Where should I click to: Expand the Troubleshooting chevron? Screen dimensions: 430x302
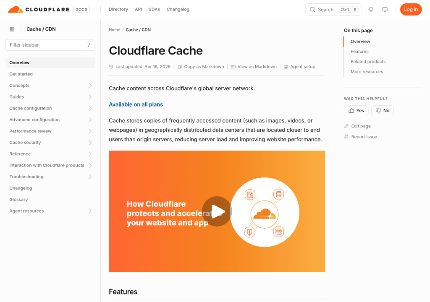(x=90, y=177)
